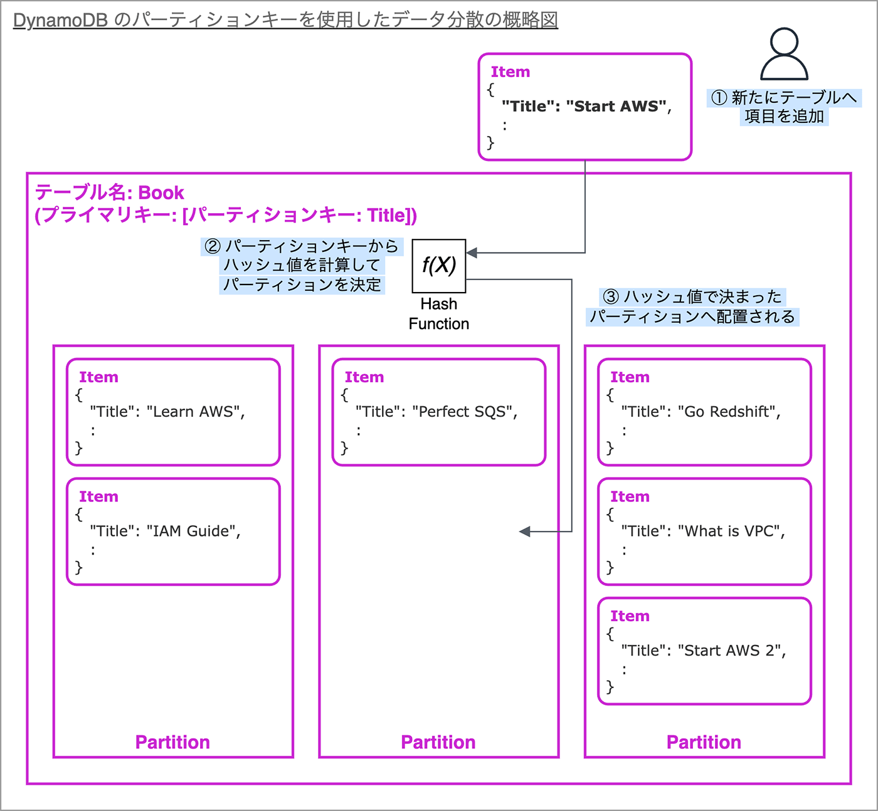Click the "Start AWS 2" item box
This screenshot has height=811, width=878.
click(x=704, y=651)
